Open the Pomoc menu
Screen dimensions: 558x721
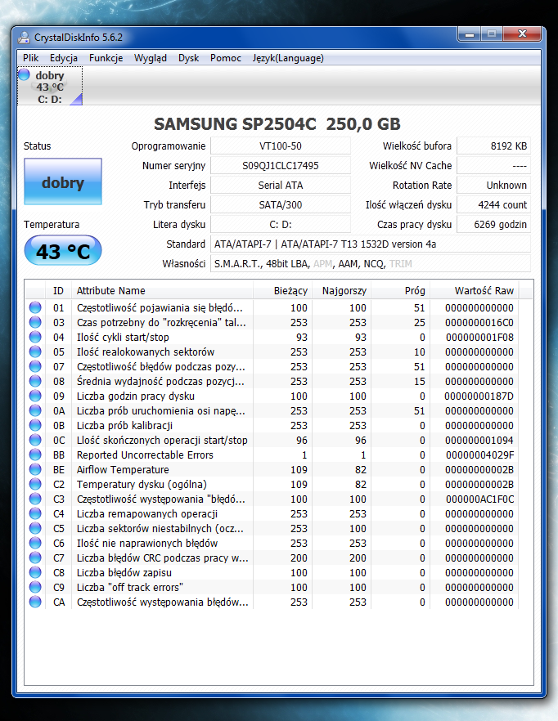pyautogui.click(x=226, y=58)
